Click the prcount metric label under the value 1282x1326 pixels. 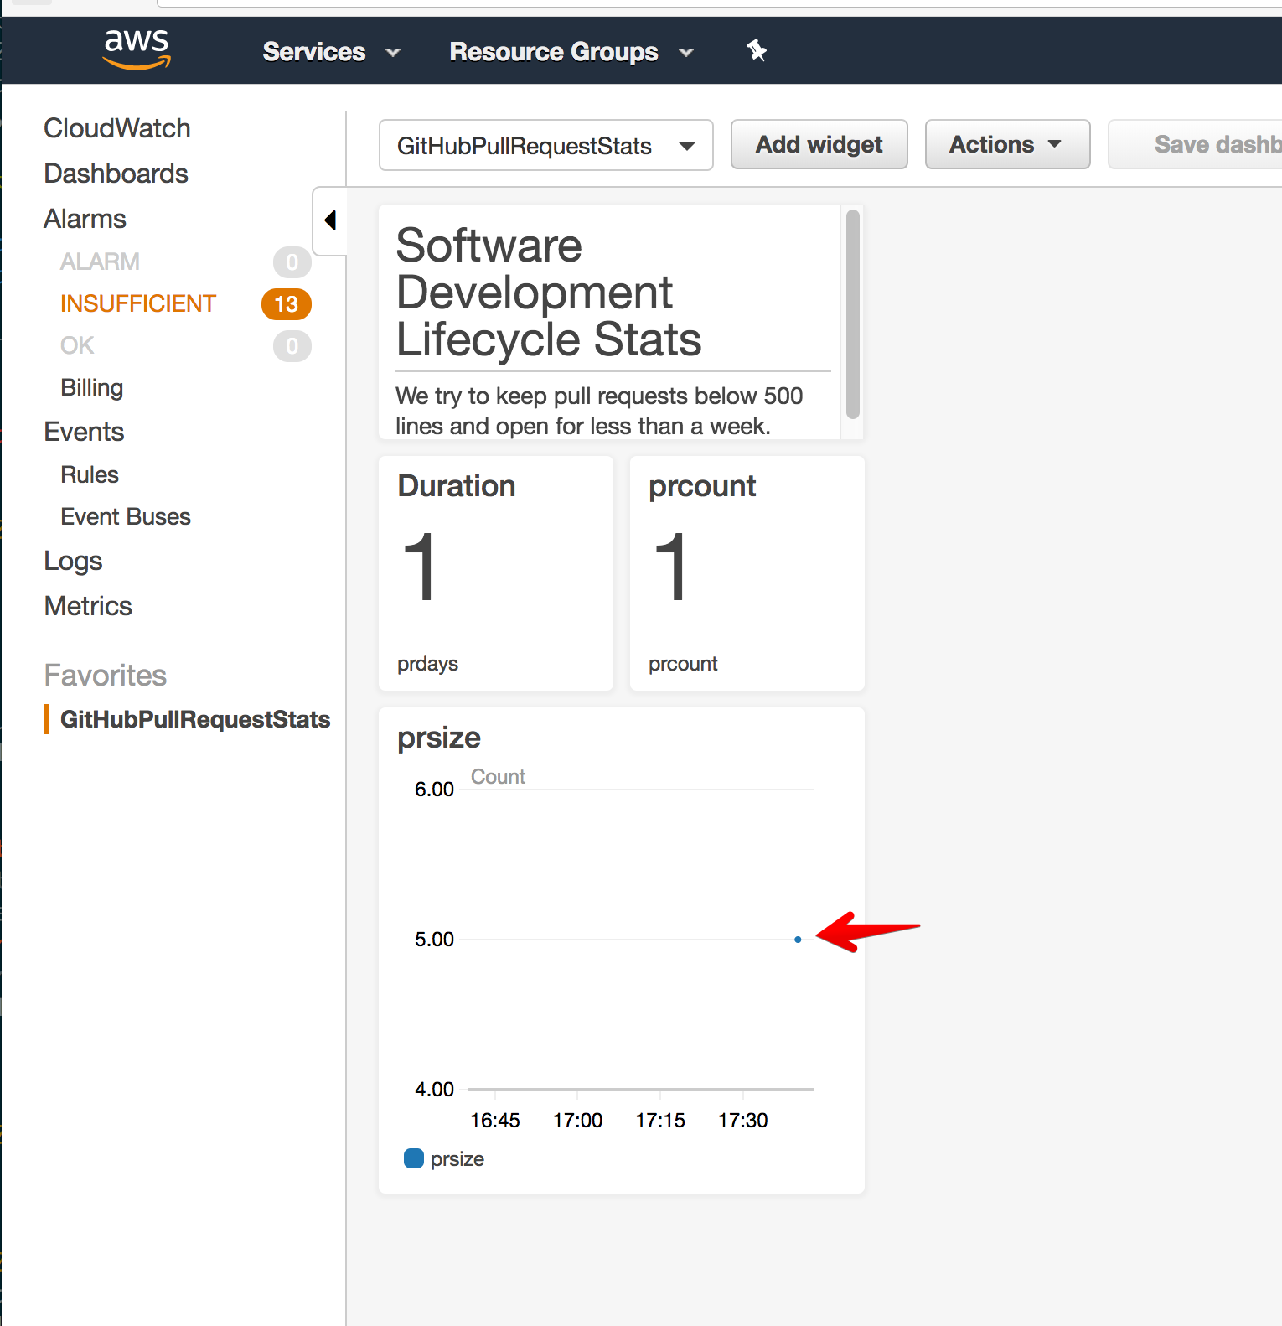[x=683, y=664]
